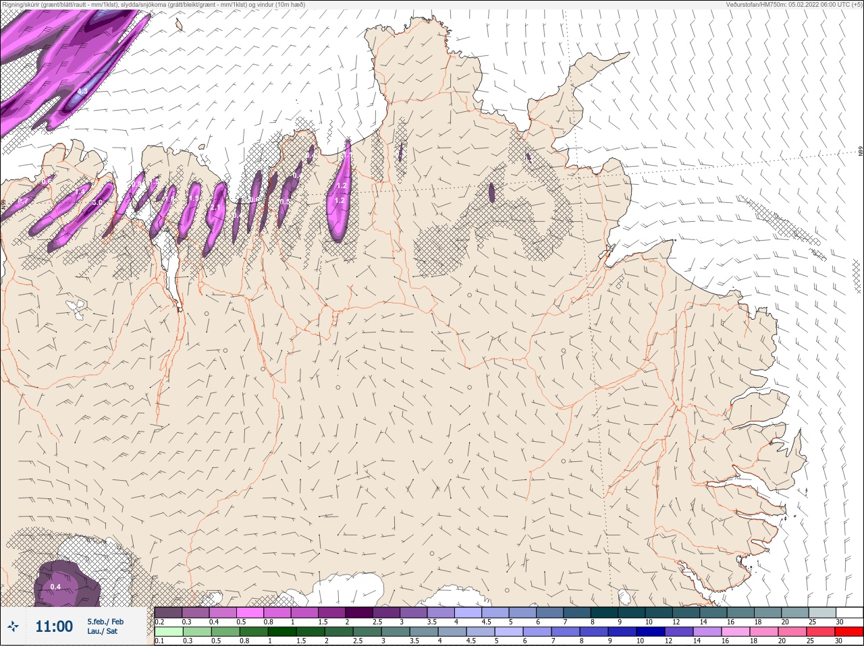This screenshot has width=864, height=646.
Task: Click the '0.7' precipitation value on the map
Action: point(23,201)
